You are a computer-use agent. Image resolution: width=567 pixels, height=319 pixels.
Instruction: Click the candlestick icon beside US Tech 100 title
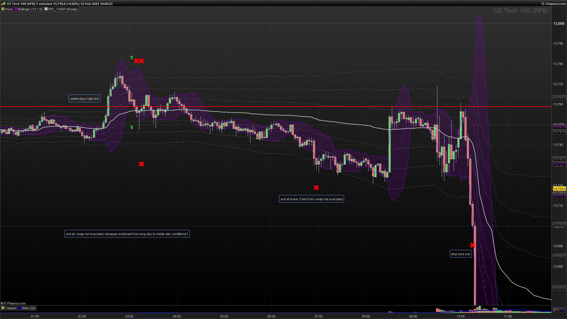[x=3, y=4]
